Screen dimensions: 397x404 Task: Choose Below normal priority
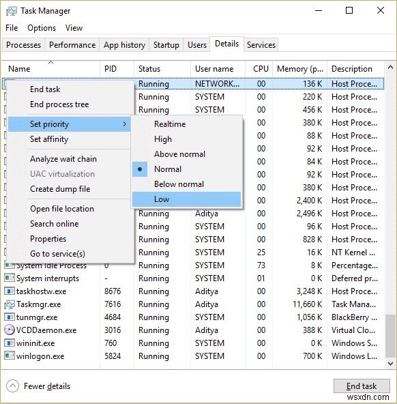(x=187, y=184)
